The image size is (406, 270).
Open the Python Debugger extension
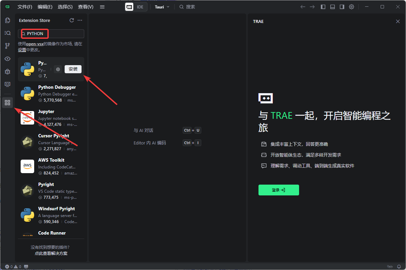[x=51, y=93]
